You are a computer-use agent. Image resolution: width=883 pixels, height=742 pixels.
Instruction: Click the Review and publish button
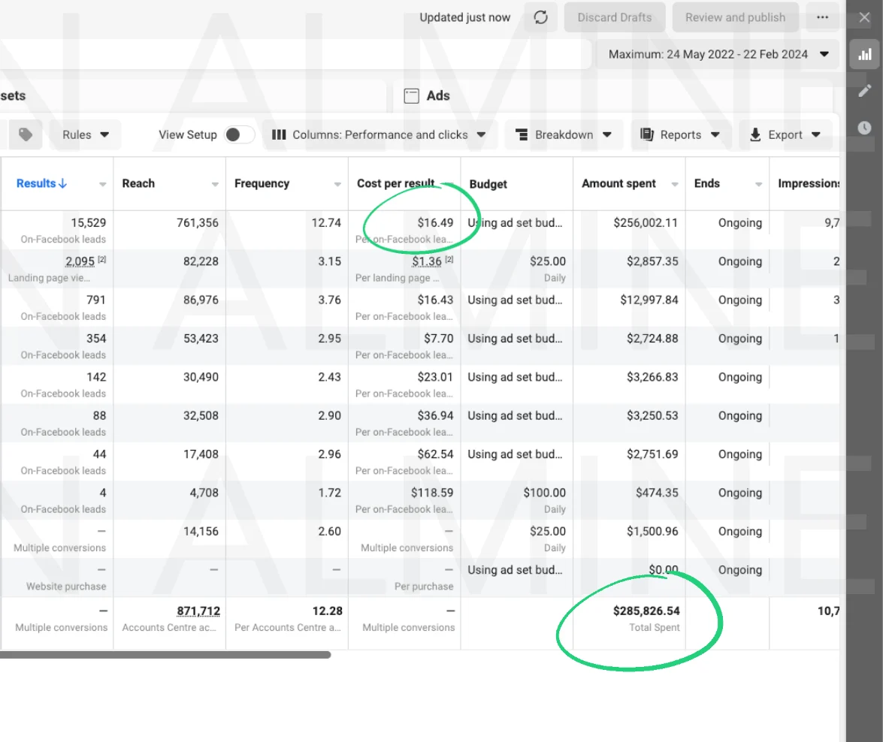[x=735, y=17]
